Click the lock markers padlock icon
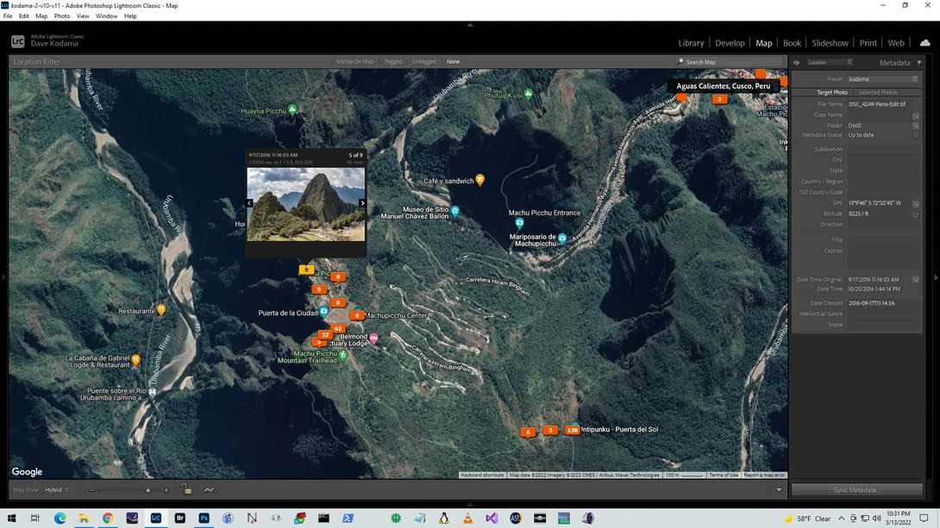Image resolution: width=940 pixels, height=528 pixels. (x=186, y=489)
